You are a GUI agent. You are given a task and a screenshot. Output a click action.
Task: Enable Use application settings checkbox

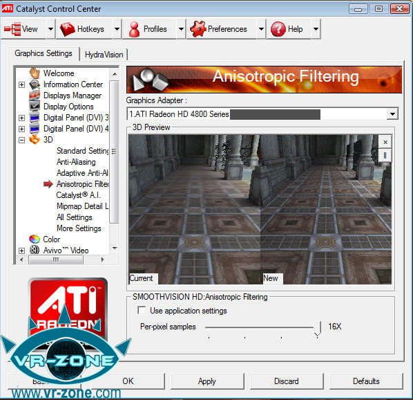pos(142,310)
